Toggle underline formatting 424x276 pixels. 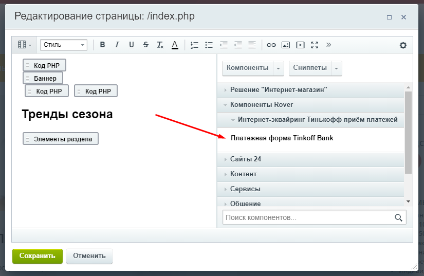click(x=131, y=45)
